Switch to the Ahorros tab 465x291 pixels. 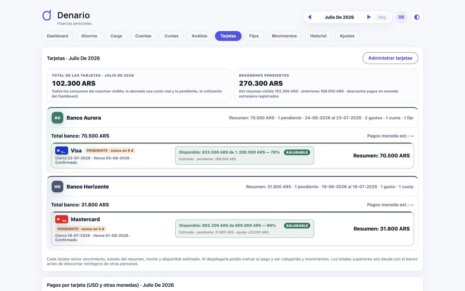[x=89, y=36]
